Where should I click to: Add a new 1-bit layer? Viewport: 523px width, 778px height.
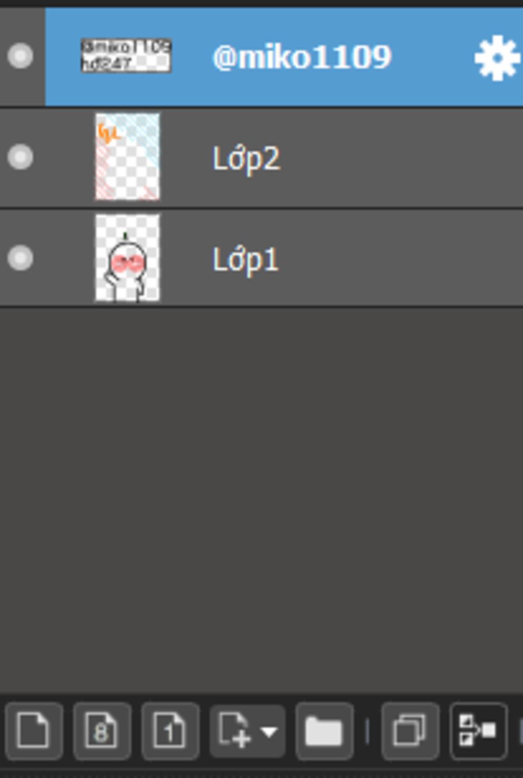[170, 731]
